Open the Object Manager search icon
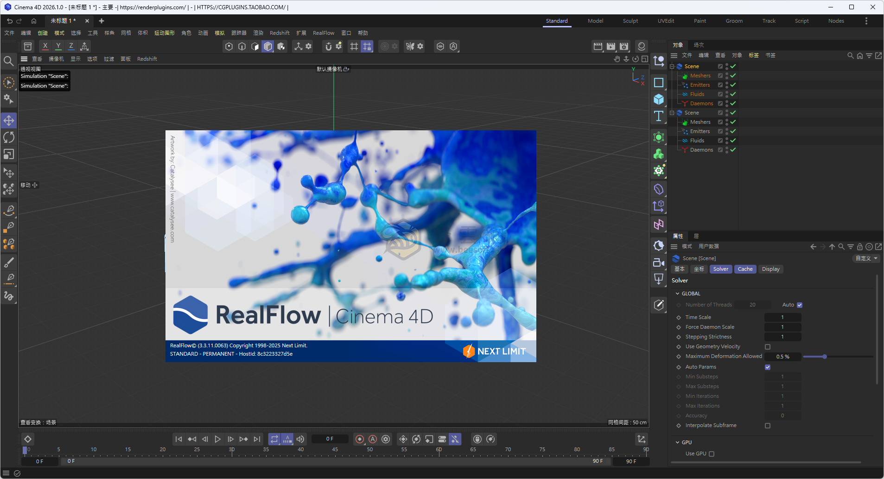 850,55
